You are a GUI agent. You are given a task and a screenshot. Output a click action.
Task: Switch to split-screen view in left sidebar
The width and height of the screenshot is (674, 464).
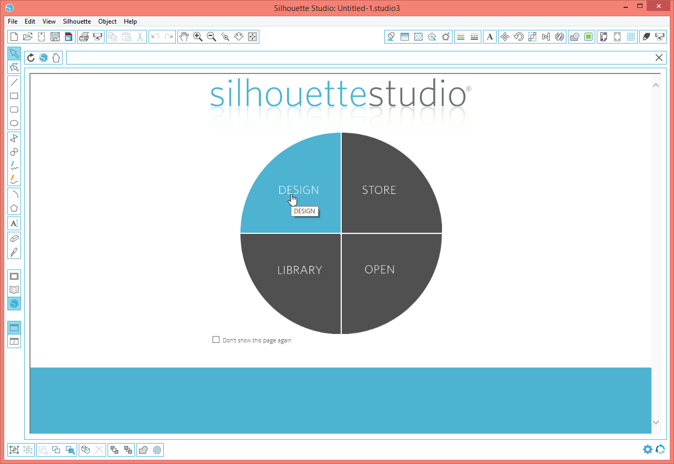point(14,341)
